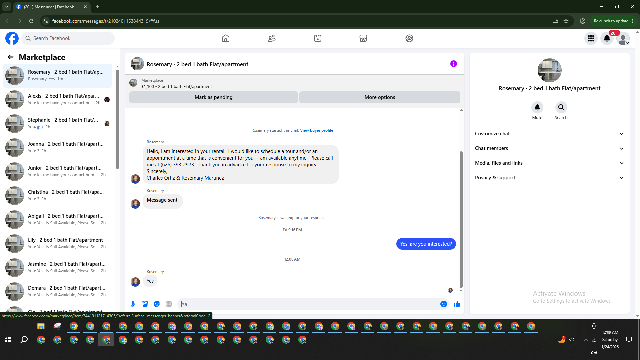
Task: Go to Facebook Home tab
Action: pos(226,38)
